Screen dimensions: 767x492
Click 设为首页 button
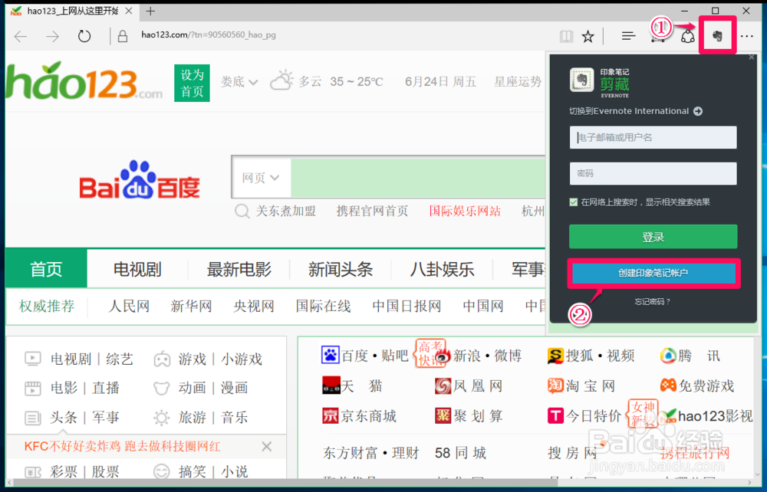[x=192, y=83]
